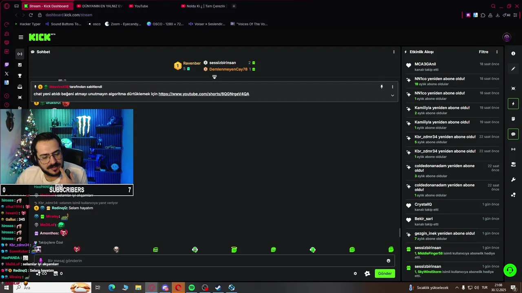Click the user avatar in Kick header

pos(507,37)
